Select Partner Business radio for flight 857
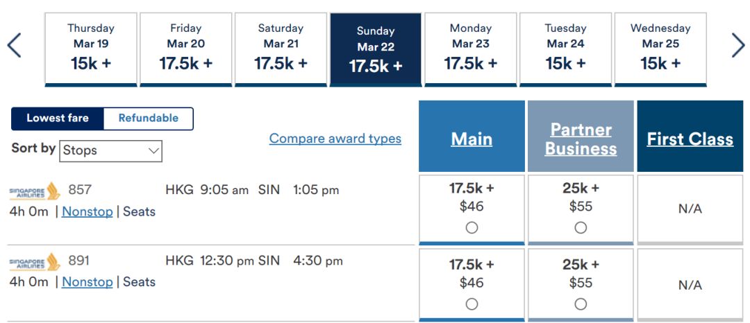The width and height of the screenshot is (750, 323). pos(581,228)
